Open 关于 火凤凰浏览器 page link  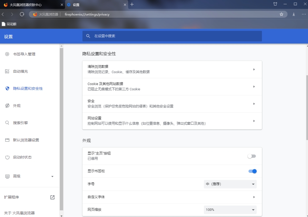19,213
